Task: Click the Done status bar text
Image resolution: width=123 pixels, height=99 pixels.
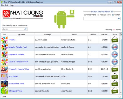Action: pos(4,97)
